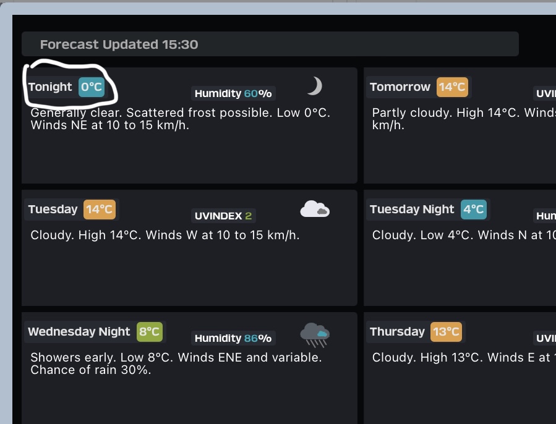Click the rain shower icon for Wednesday Night
This screenshot has width=556, height=424.
[x=315, y=334]
